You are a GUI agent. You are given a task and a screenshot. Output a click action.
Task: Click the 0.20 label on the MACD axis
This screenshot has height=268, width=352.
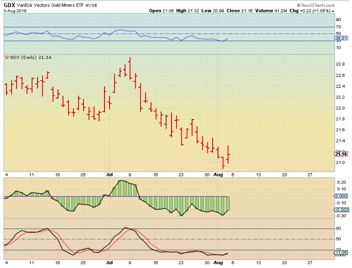(341, 182)
